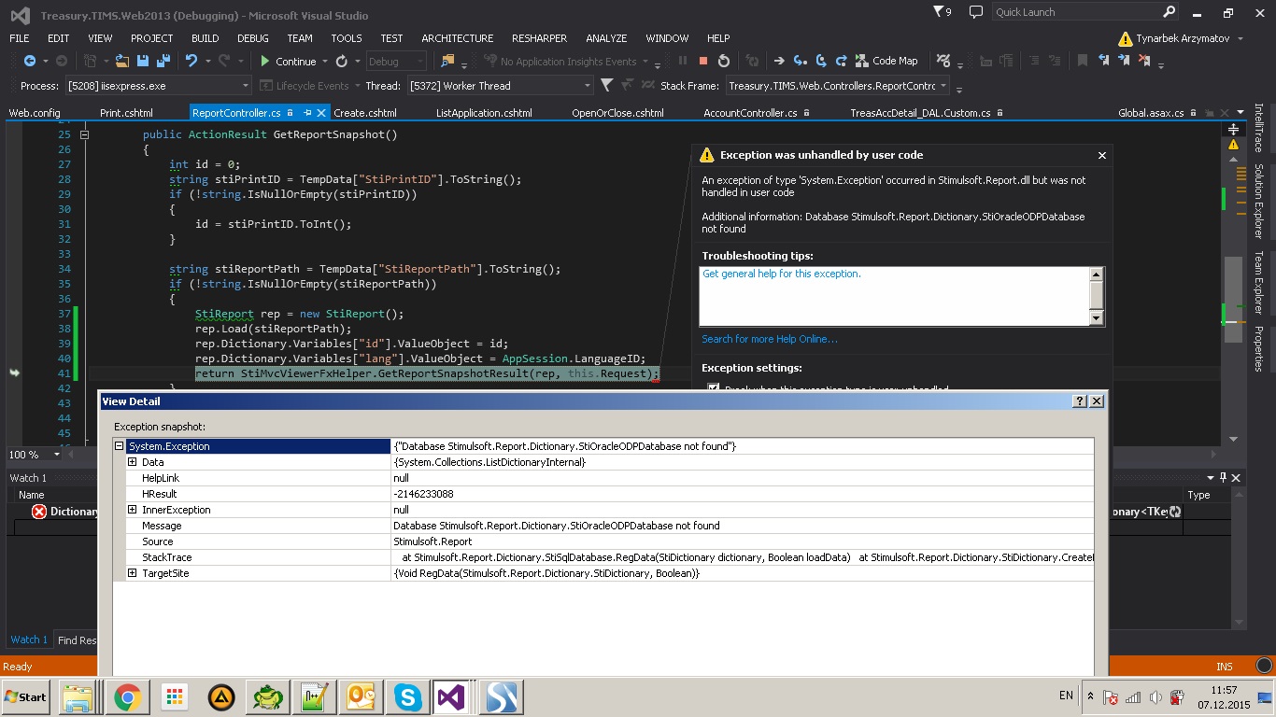Screen dimensions: 1276x717
Task: Click Search for more Help Online link
Action: coord(770,339)
